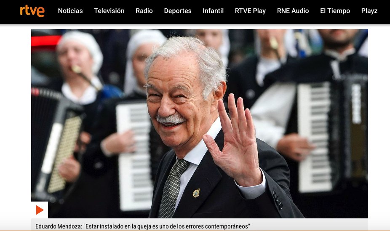390x231 pixels.
Task: Open the Noticias menu item
Action: pyautogui.click(x=70, y=11)
